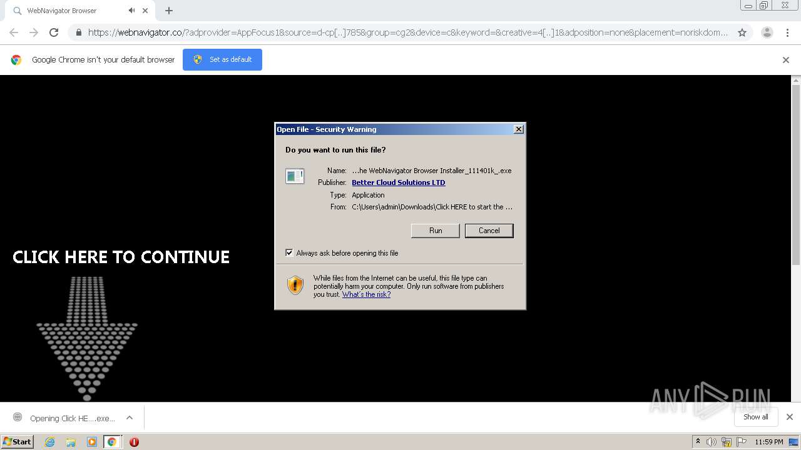The image size is (801, 450).
Task: Click the From path text in dialog
Action: [x=432, y=207]
